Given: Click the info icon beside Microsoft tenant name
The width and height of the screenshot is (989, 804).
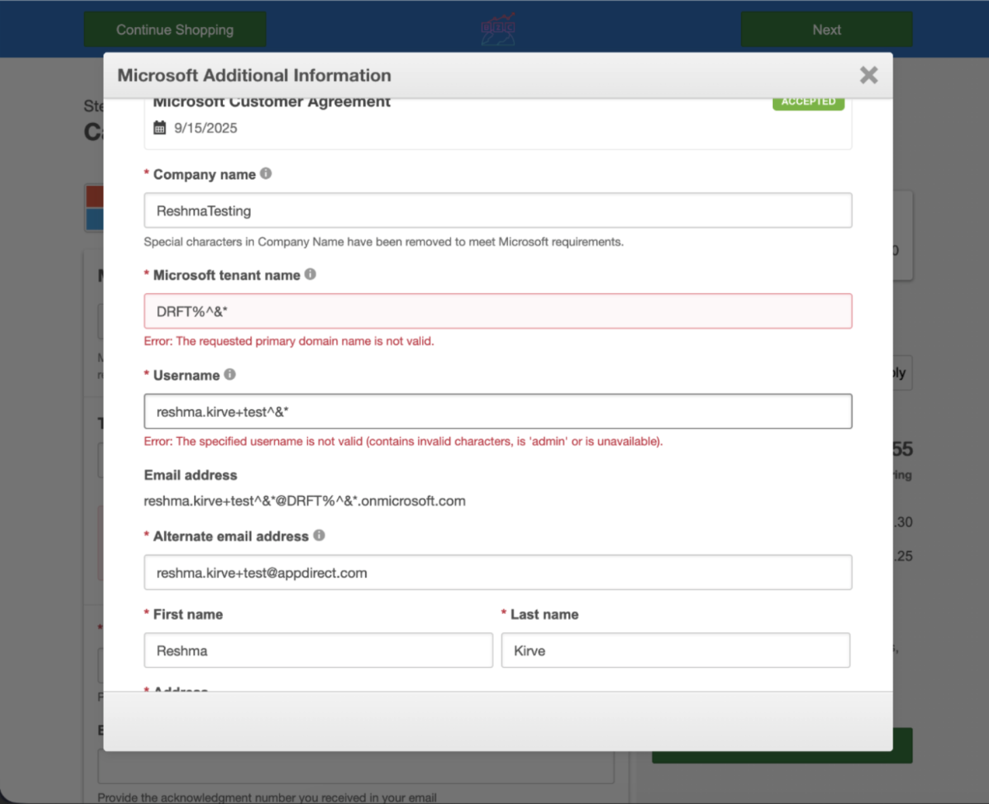Looking at the screenshot, I should tap(310, 274).
